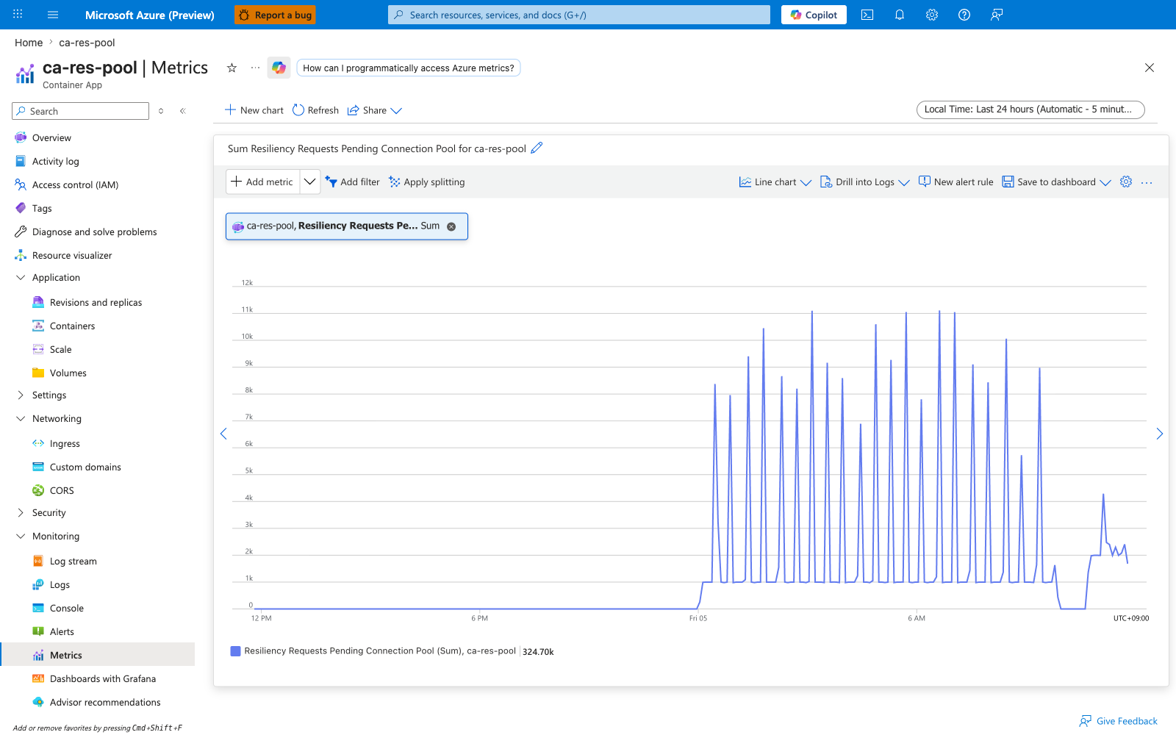This screenshot has height=735, width=1176.
Task: Click the global search resources box
Action: [x=579, y=15]
